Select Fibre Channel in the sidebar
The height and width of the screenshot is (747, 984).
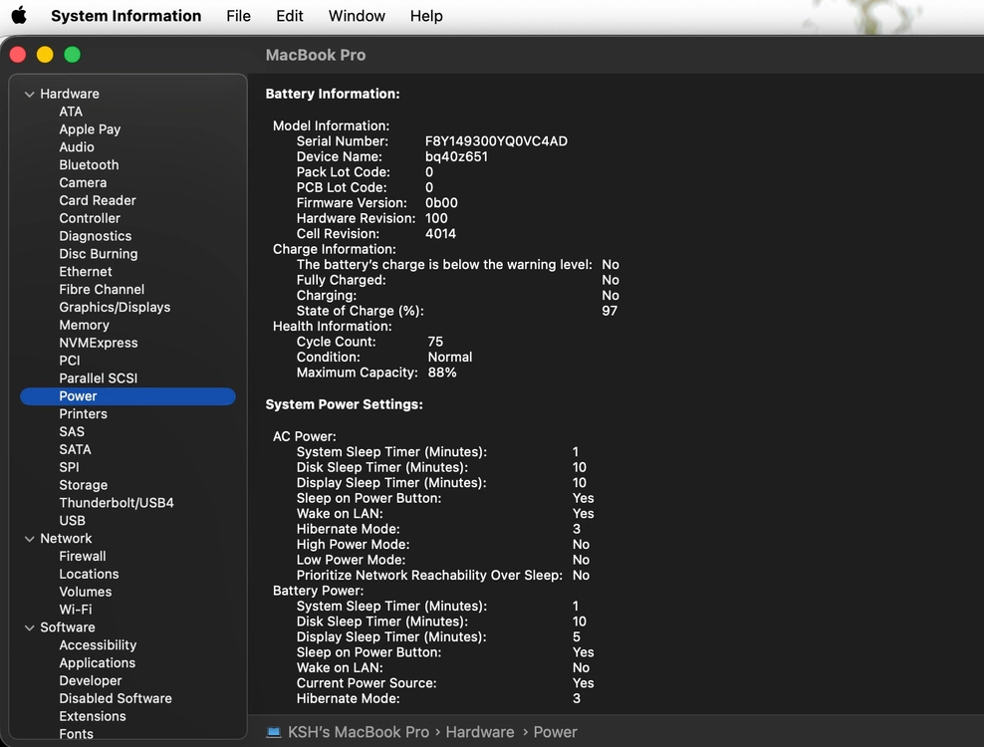102,290
